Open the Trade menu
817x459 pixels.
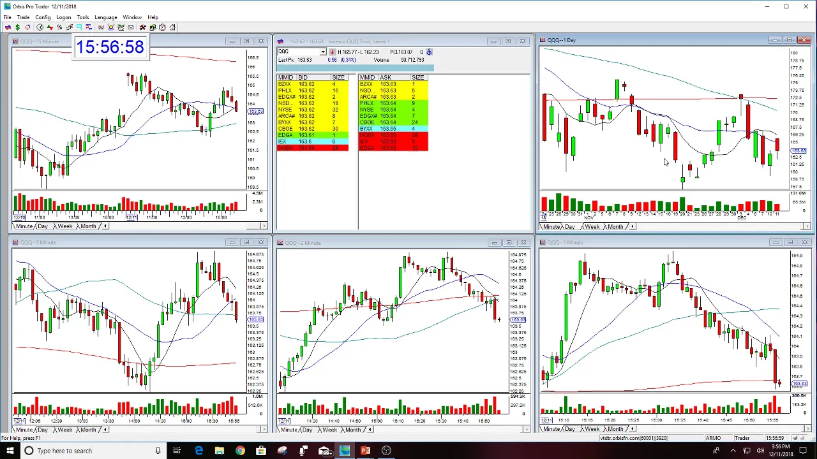tap(23, 17)
